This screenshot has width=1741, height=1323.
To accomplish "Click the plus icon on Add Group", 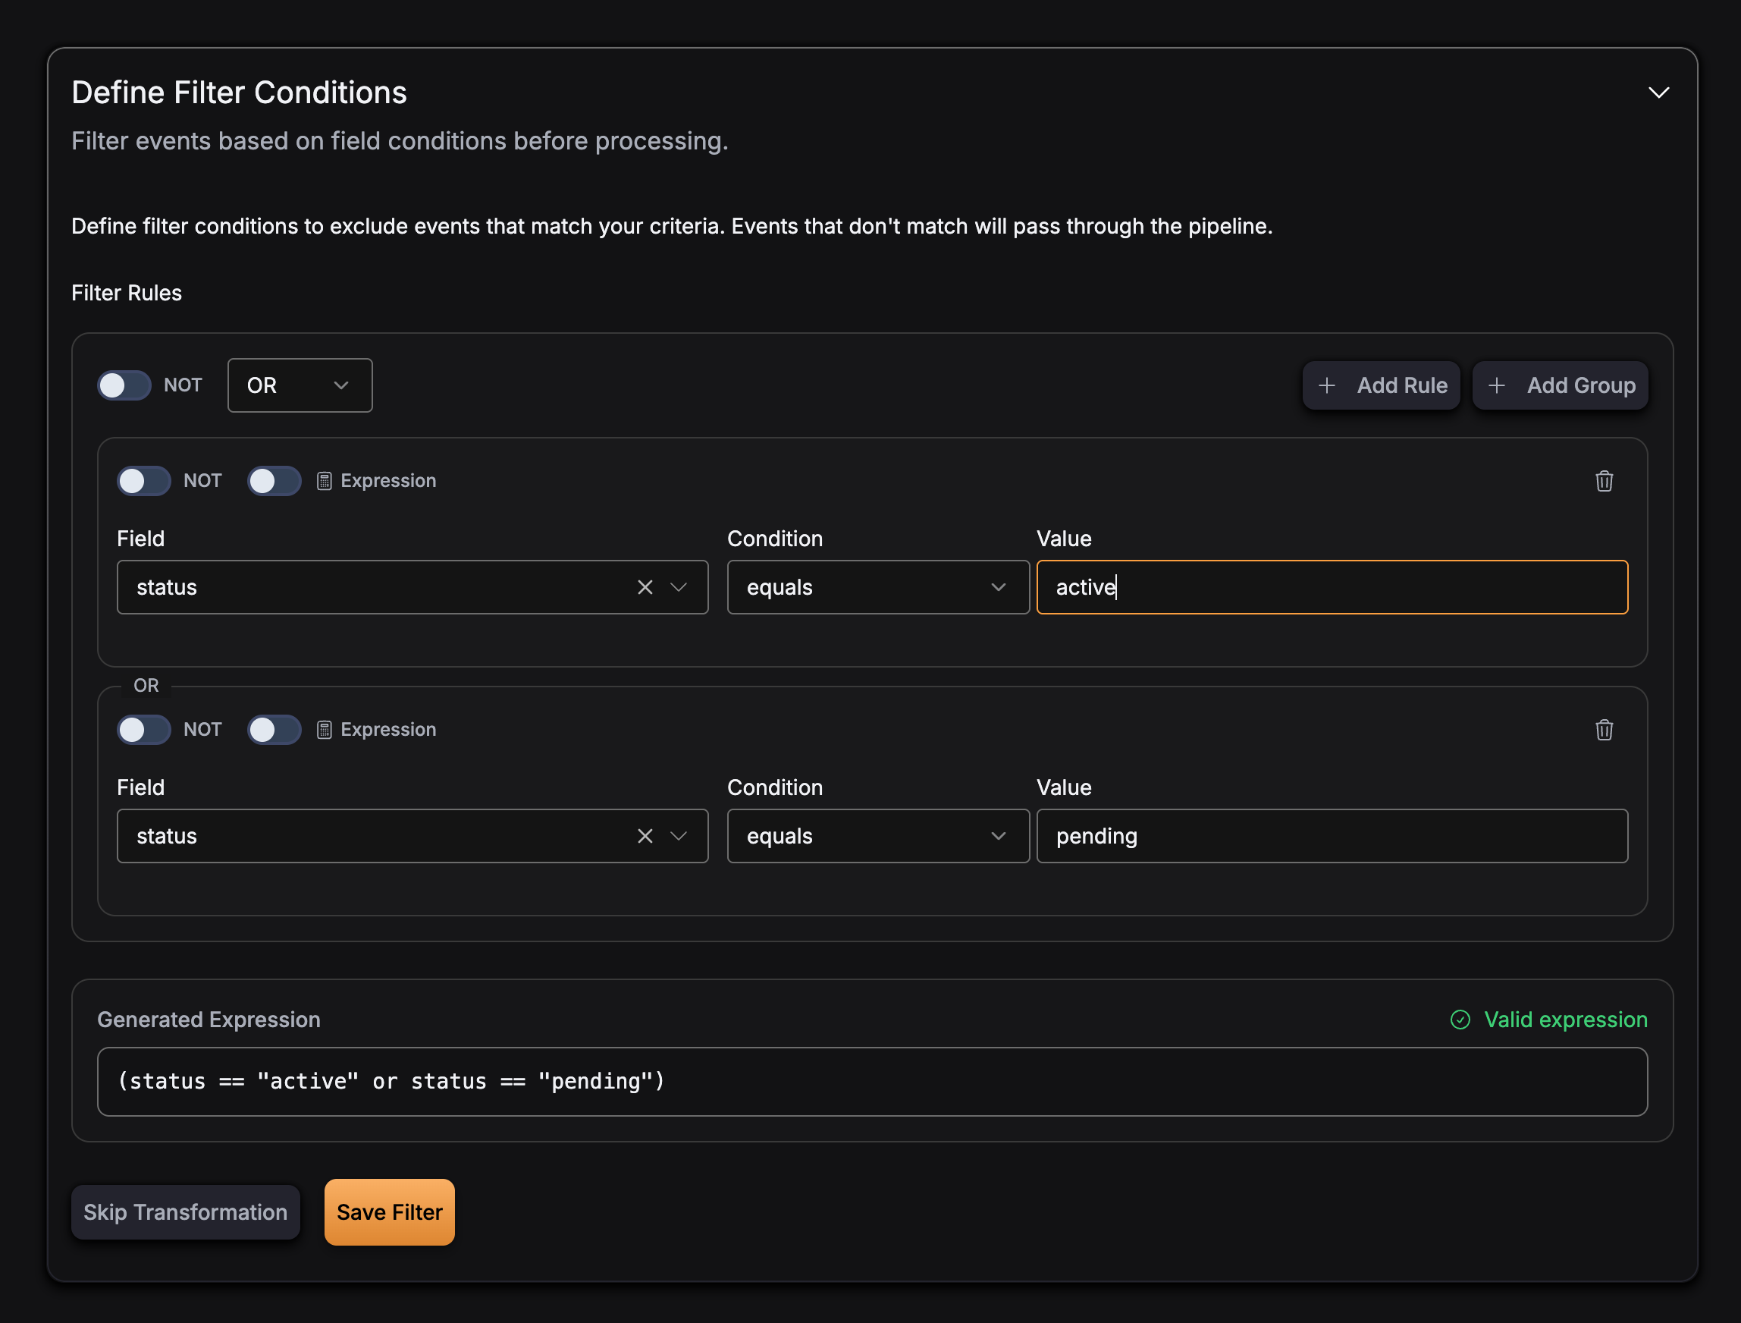I will click(x=1496, y=385).
